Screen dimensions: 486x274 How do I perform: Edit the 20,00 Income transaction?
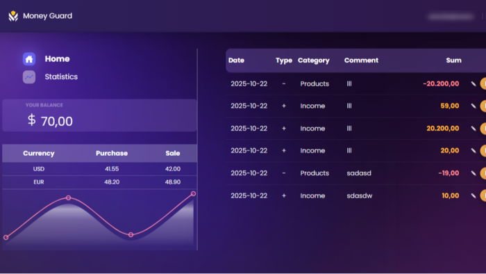pyautogui.click(x=474, y=151)
